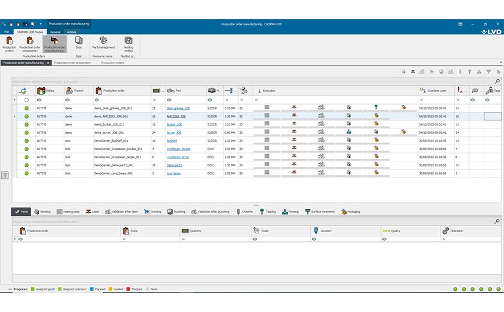The height and width of the screenshot is (312, 504).
Task: Open filter operator in Status filter cell
Action: (39, 100)
